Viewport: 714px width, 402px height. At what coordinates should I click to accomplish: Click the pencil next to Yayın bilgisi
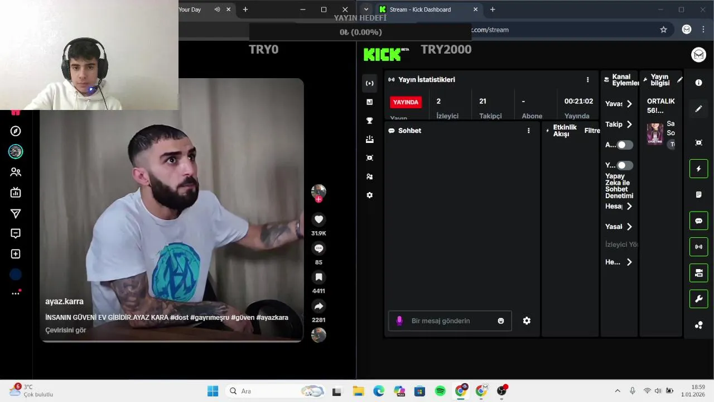point(679,80)
